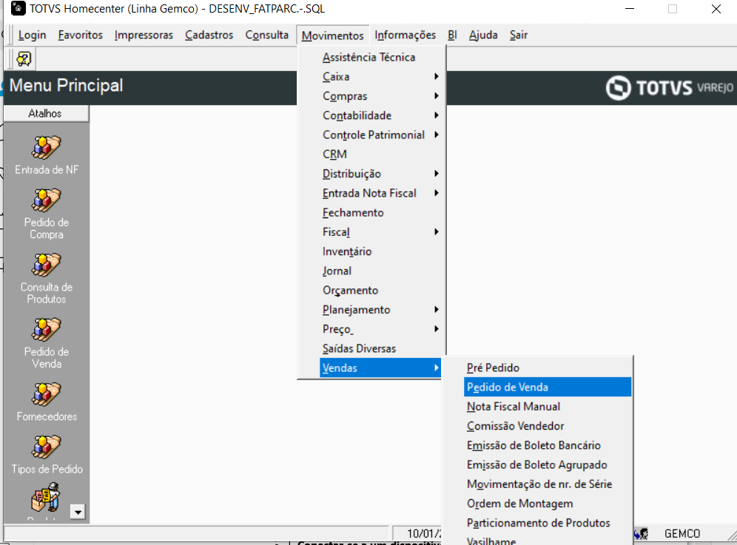This screenshot has width=737, height=545.
Task: Click the Sair menu
Action: click(x=519, y=35)
